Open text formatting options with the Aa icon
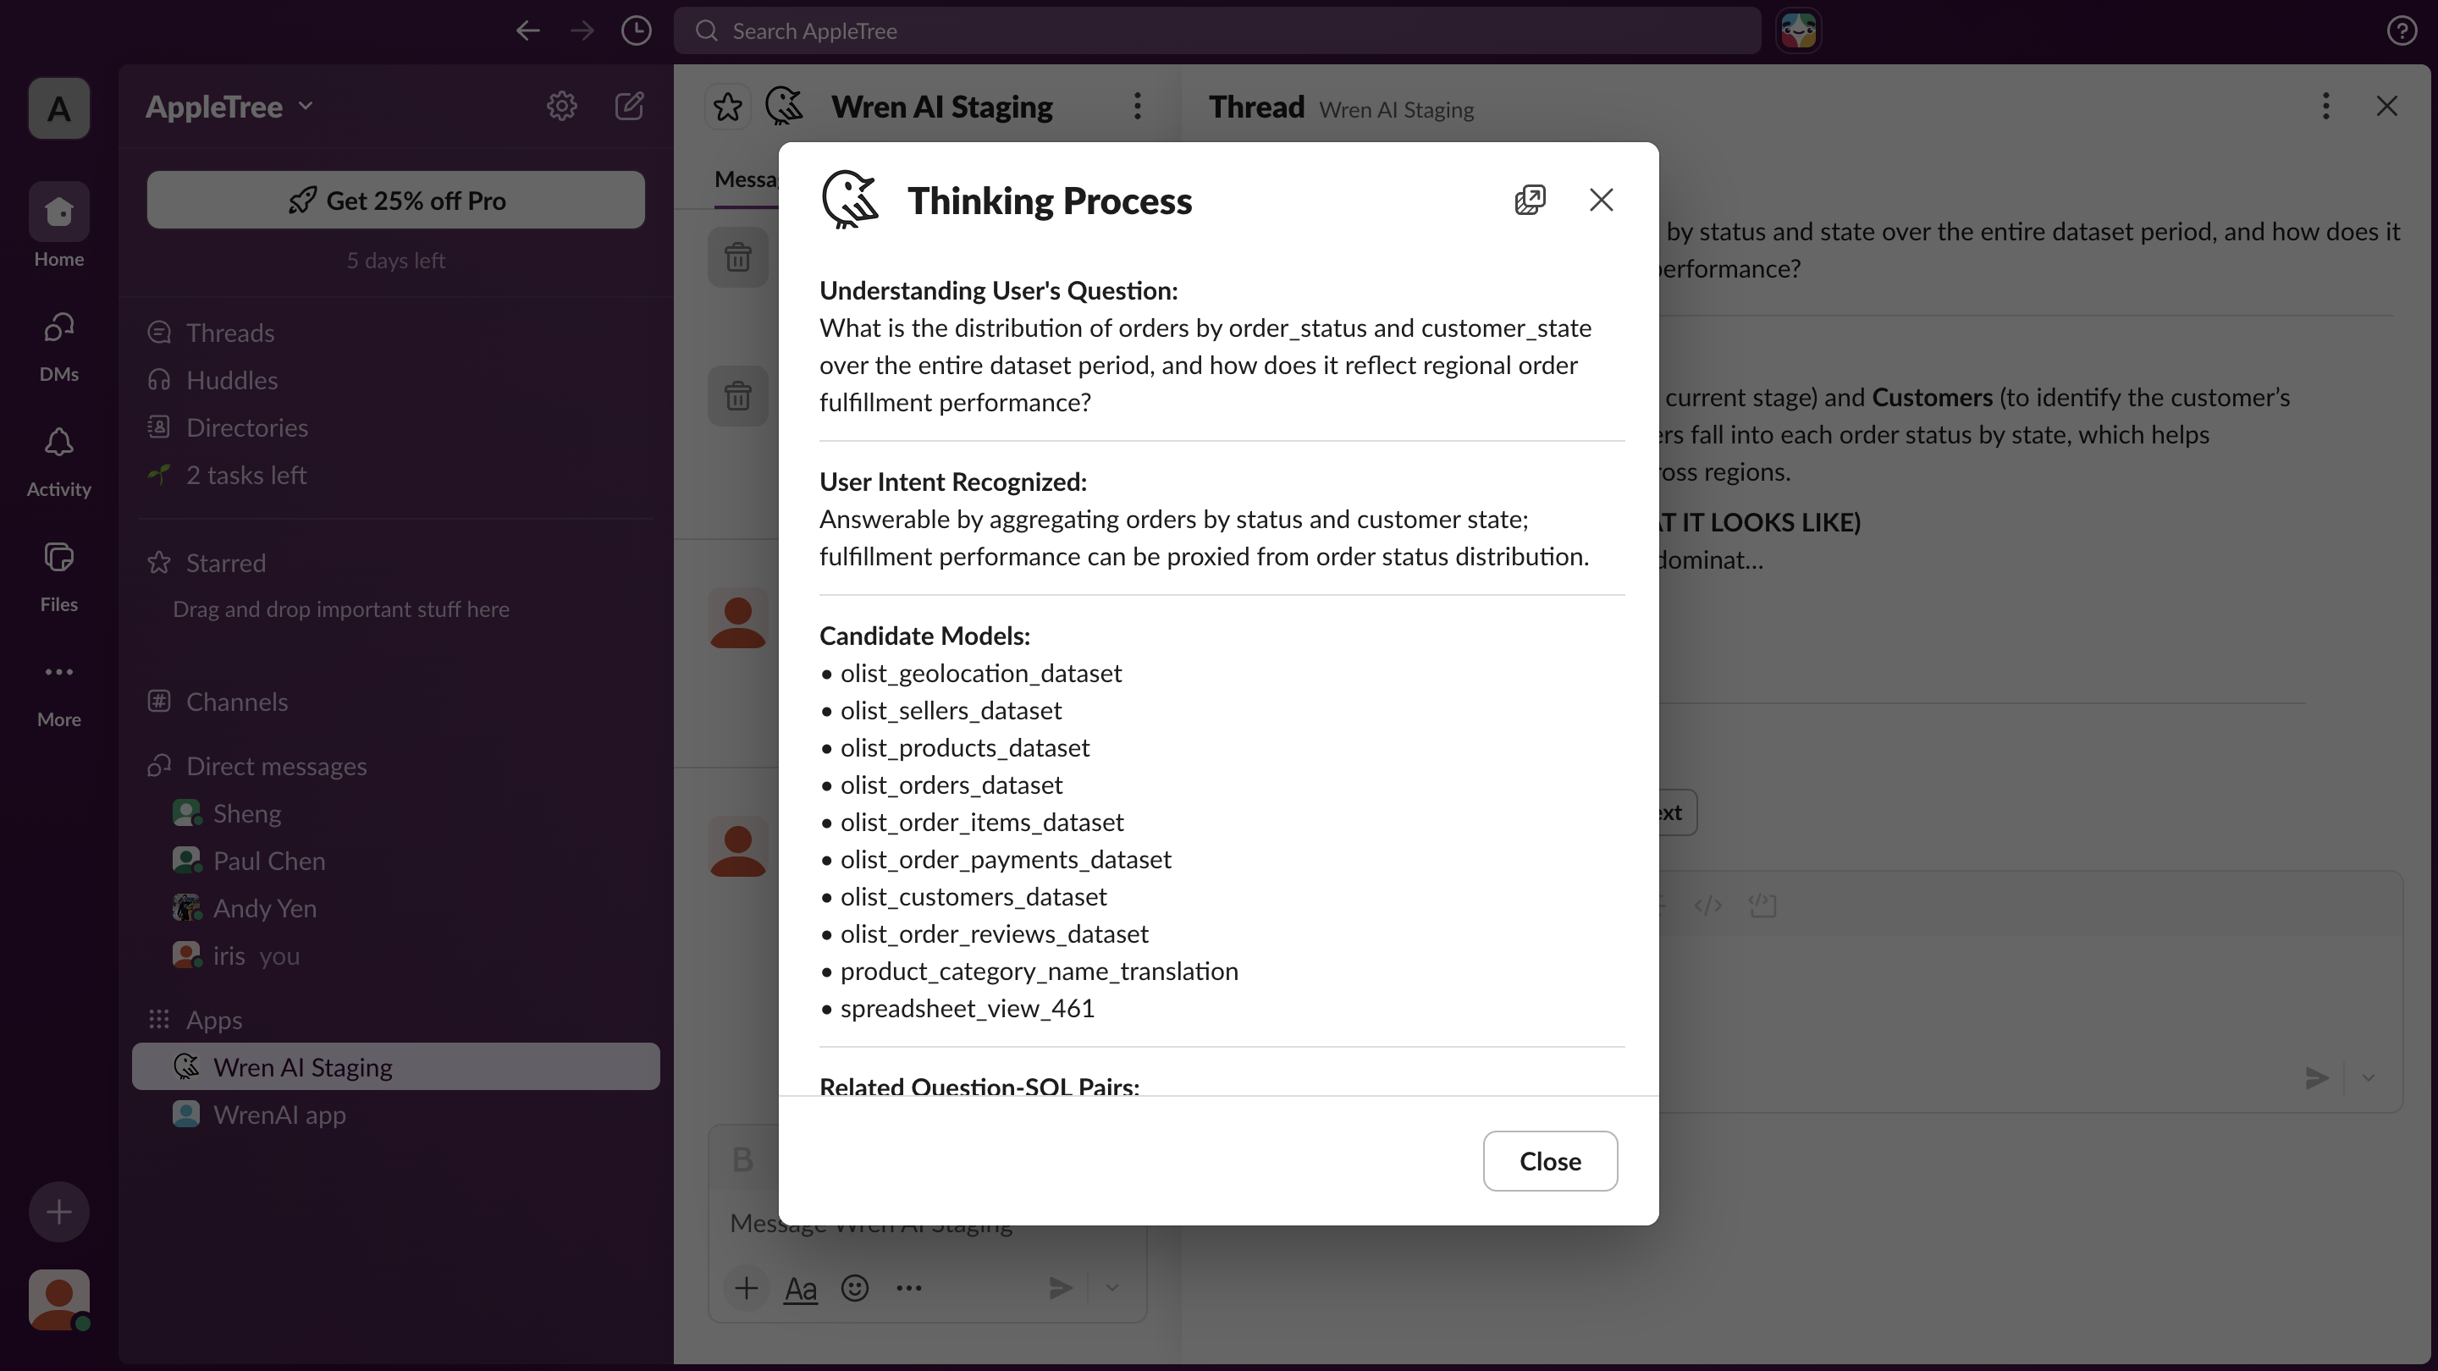This screenshot has height=1371, width=2438. coord(801,1289)
